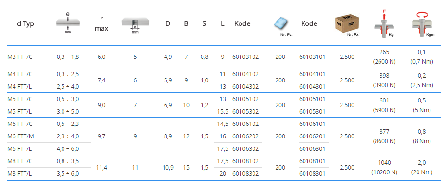Click the 877 (8600 N) force value
Viewport: 443px width, 182px height.
click(384, 136)
